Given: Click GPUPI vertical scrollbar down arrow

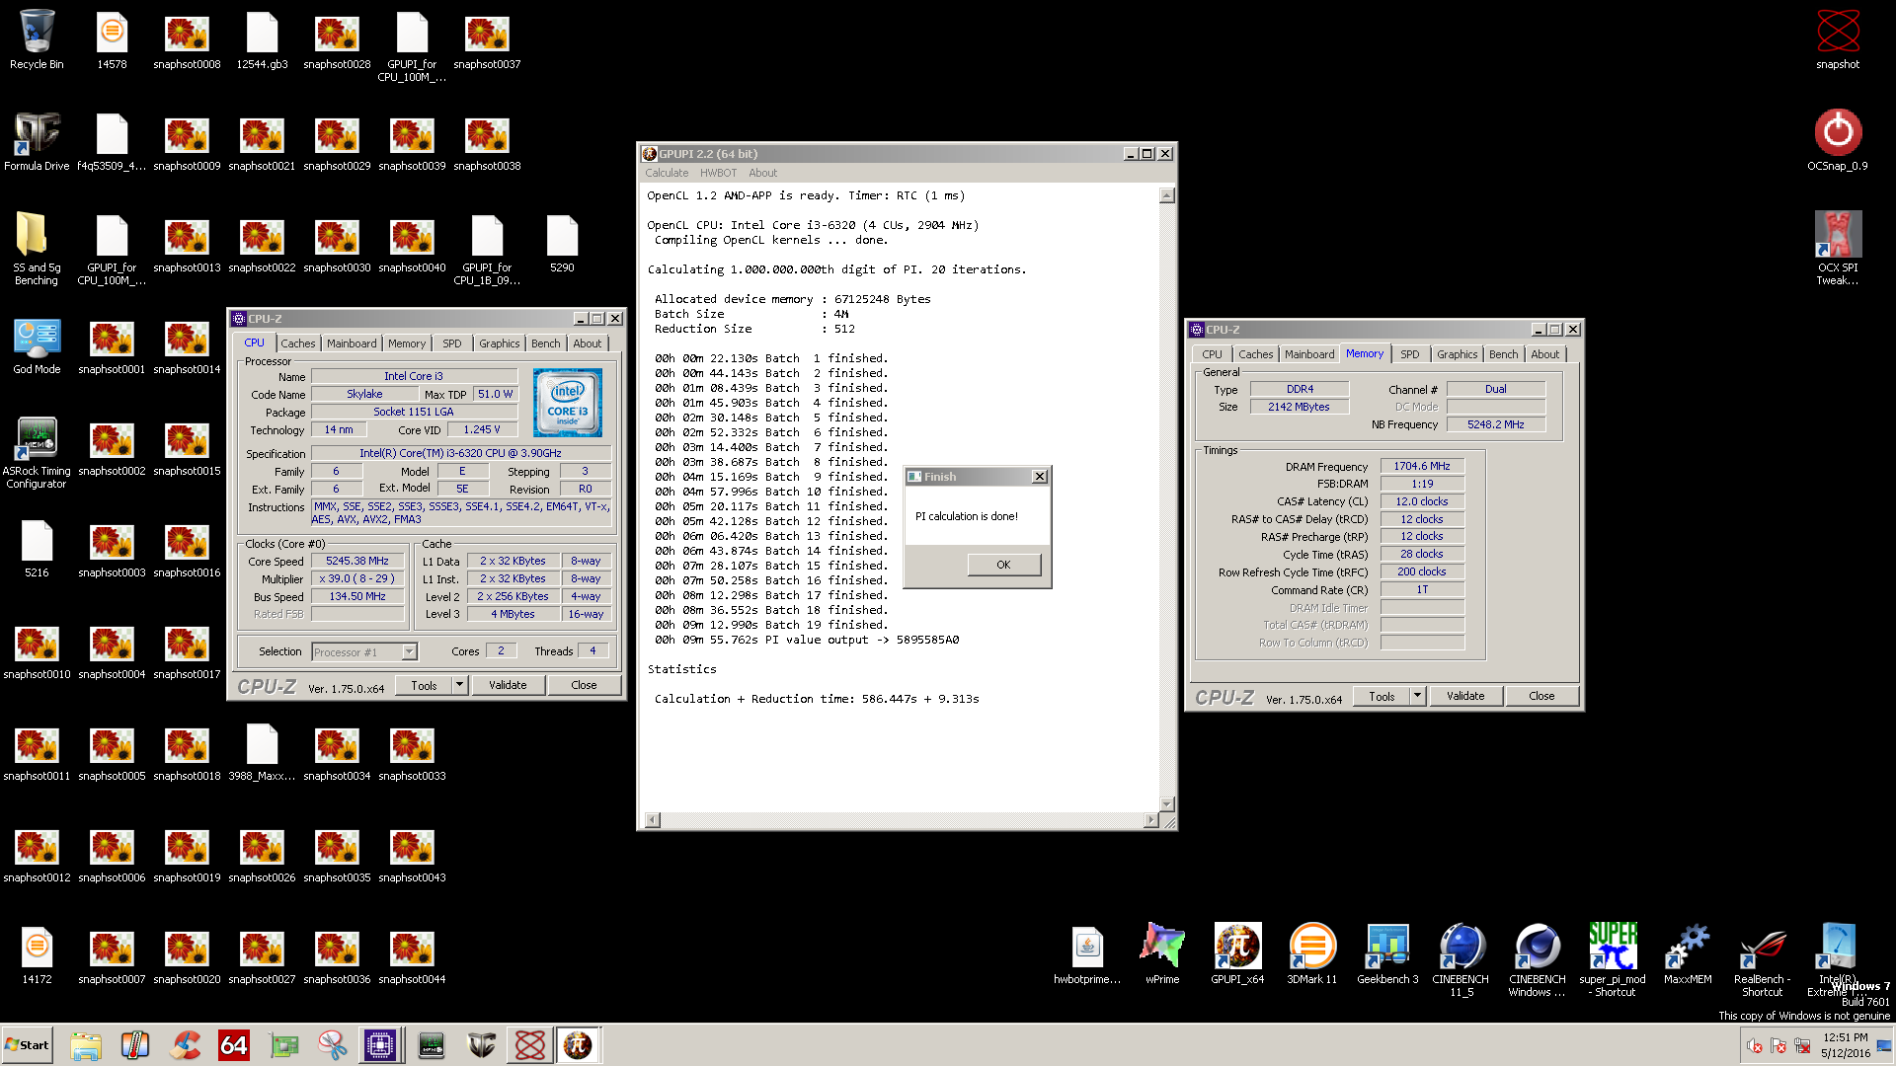Looking at the screenshot, I should point(1167,804).
